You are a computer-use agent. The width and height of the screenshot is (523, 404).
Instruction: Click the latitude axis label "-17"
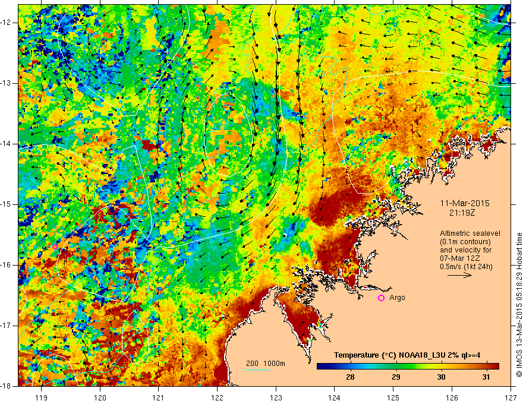coord(6,326)
